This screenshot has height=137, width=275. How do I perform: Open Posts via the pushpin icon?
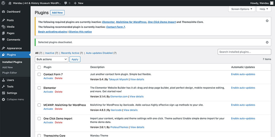point(3,20)
